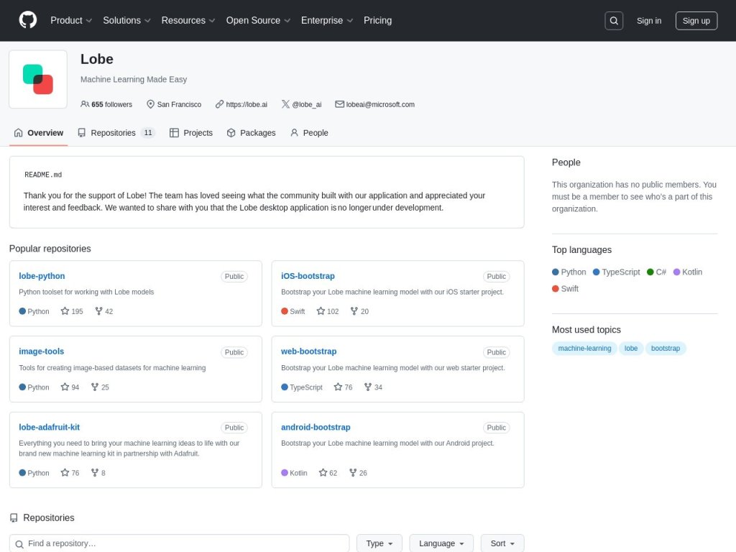Click the search magnifier icon button
736x552 pixels.
coord(614,21)
